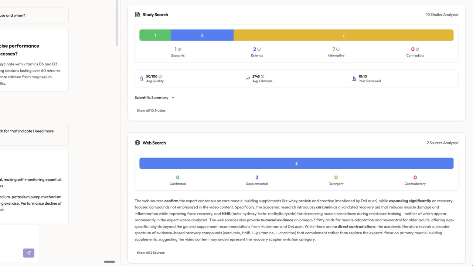The image size is (473, 266).
Task: Click the blue Supplemented bar in Web Search
Action: pyautogui.click(x=296, y=163)
